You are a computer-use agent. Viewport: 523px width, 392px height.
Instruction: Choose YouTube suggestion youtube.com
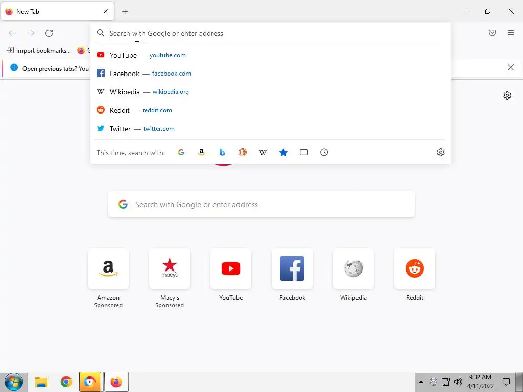tap(270, 55)
